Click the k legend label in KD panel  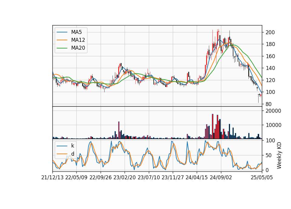coord(72,146)
